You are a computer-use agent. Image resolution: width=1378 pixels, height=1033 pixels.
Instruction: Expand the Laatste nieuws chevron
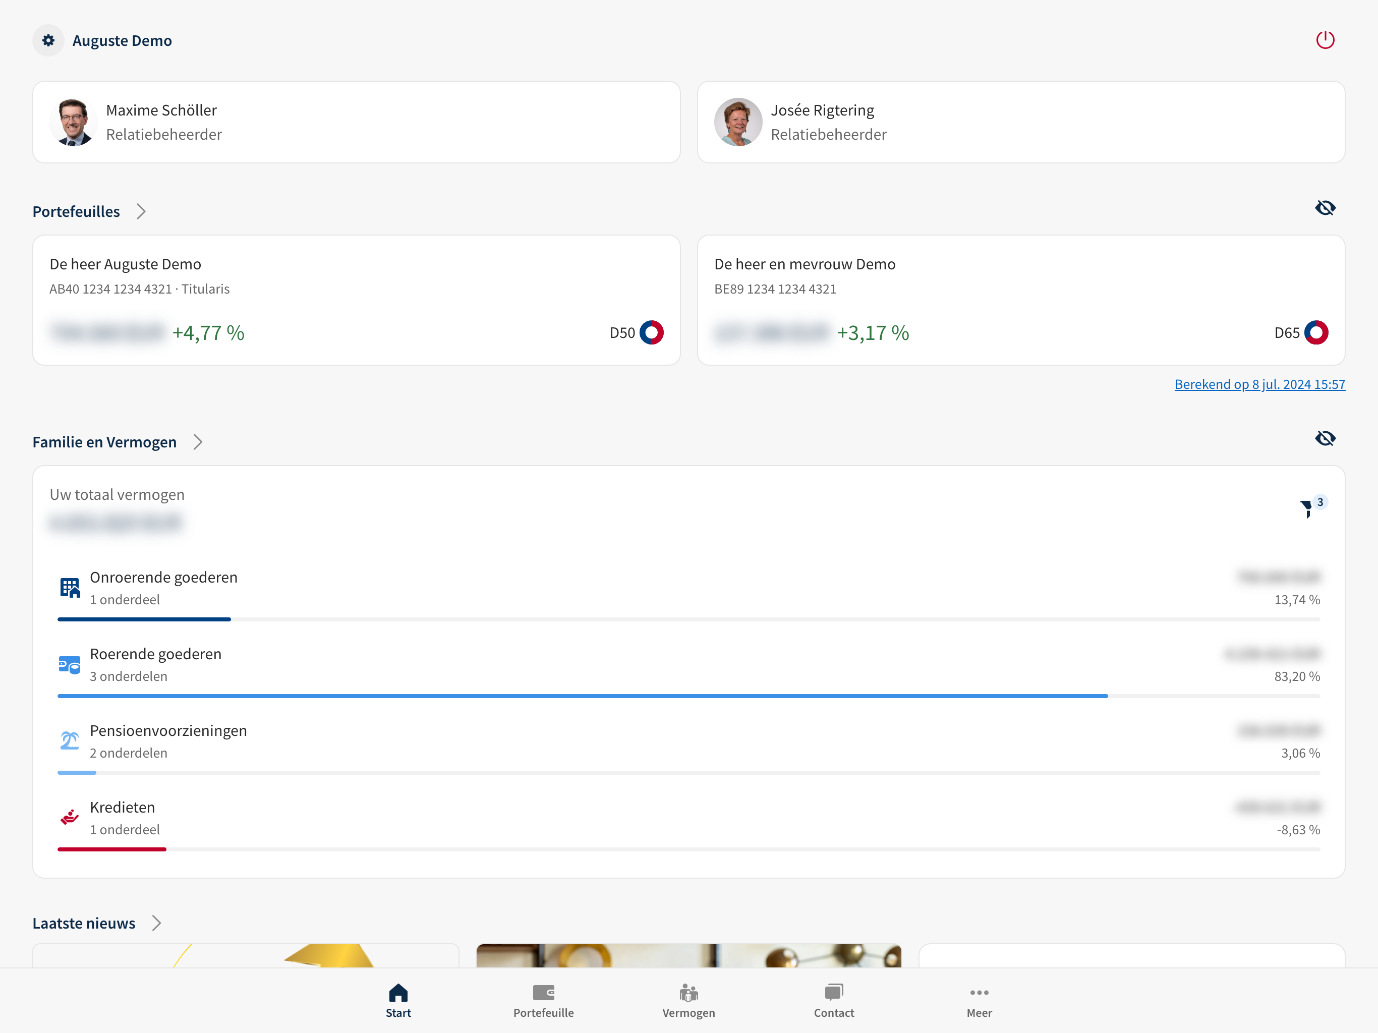coord(156,924)
